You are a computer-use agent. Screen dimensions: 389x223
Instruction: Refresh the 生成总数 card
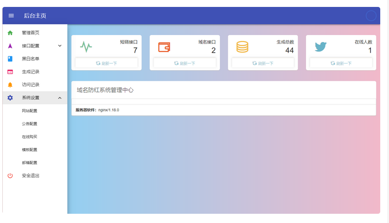[263, 63]
